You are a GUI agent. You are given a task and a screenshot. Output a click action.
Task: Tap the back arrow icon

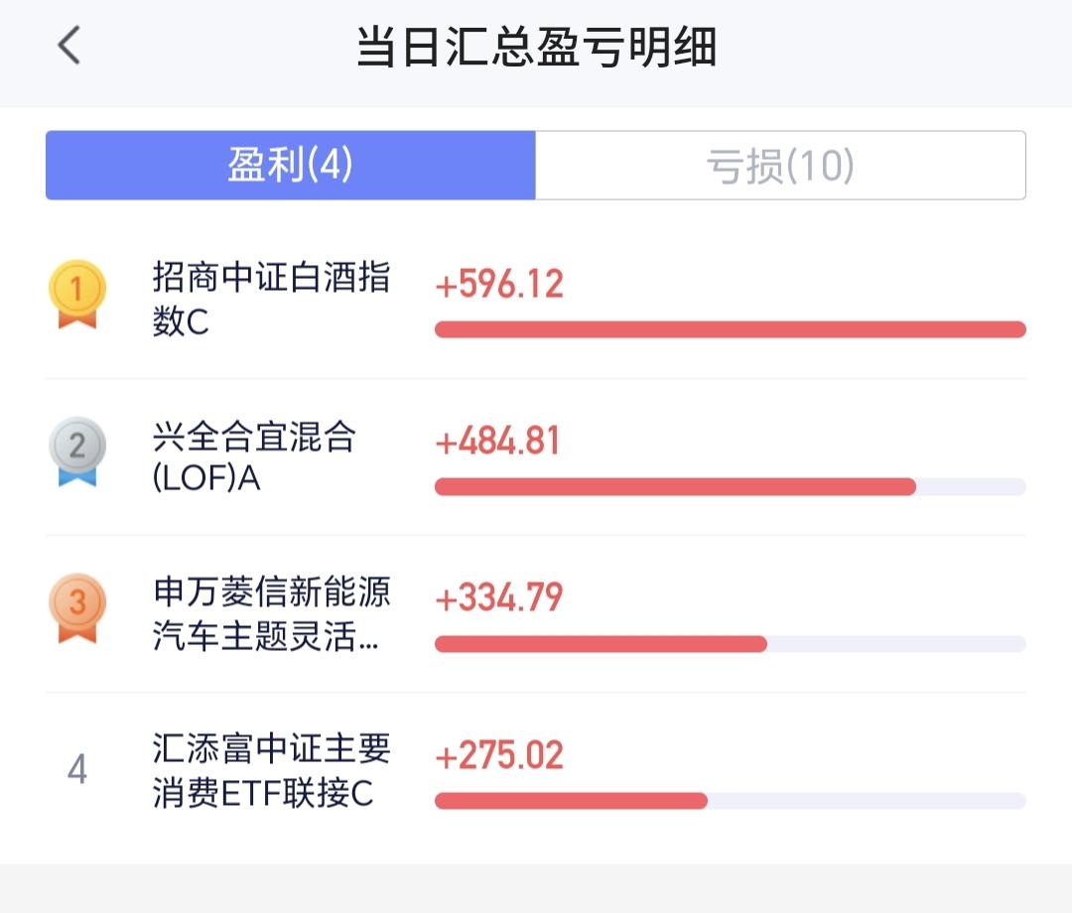(x=68, y=47)
